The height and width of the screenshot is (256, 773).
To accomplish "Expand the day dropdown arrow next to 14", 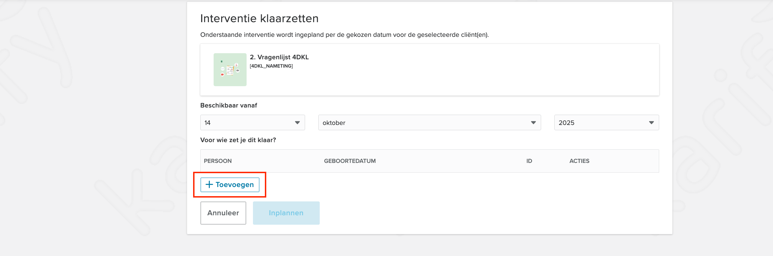I will coord(297,123).
